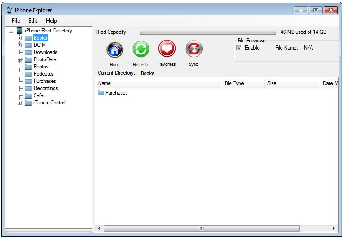Click the iPhone device icon in tree

click(19, 31)
